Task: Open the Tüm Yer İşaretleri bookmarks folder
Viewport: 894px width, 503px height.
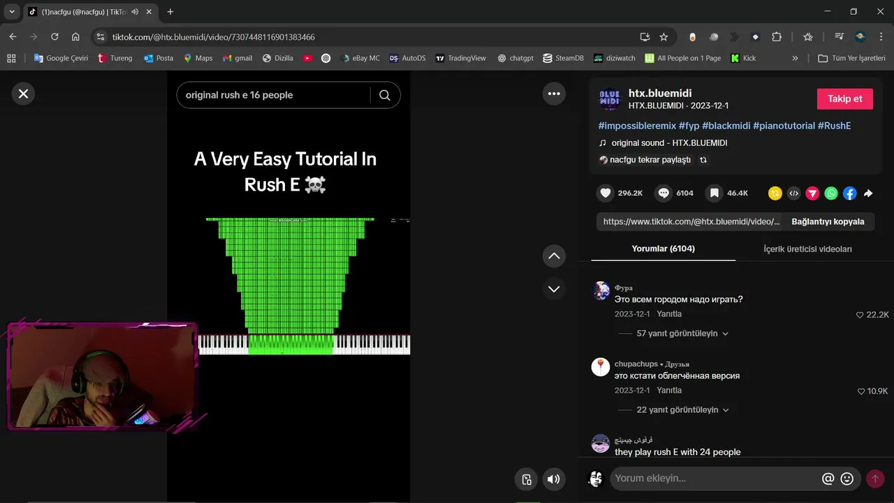Action: point(851,58)
